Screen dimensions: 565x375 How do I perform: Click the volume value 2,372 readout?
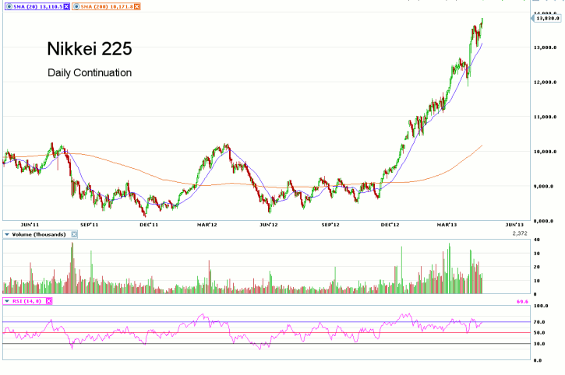pos(520,233)
